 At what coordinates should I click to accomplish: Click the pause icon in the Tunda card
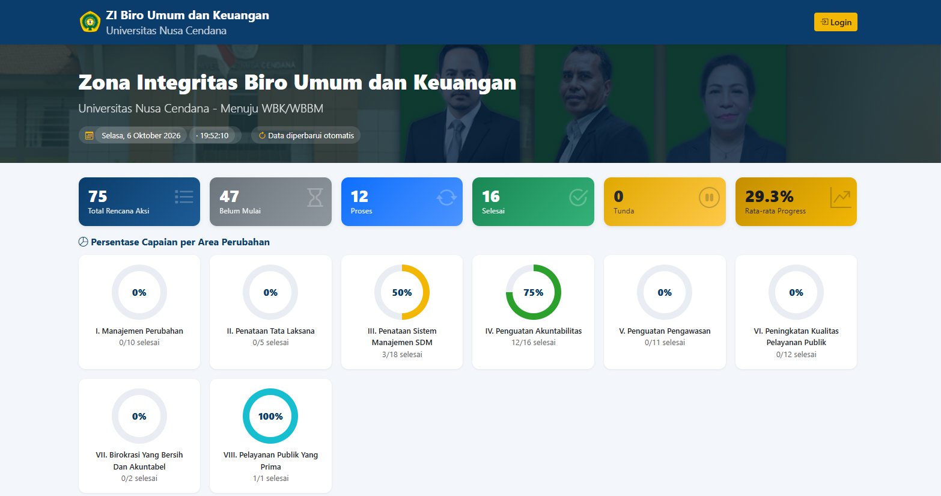point(709,197)
